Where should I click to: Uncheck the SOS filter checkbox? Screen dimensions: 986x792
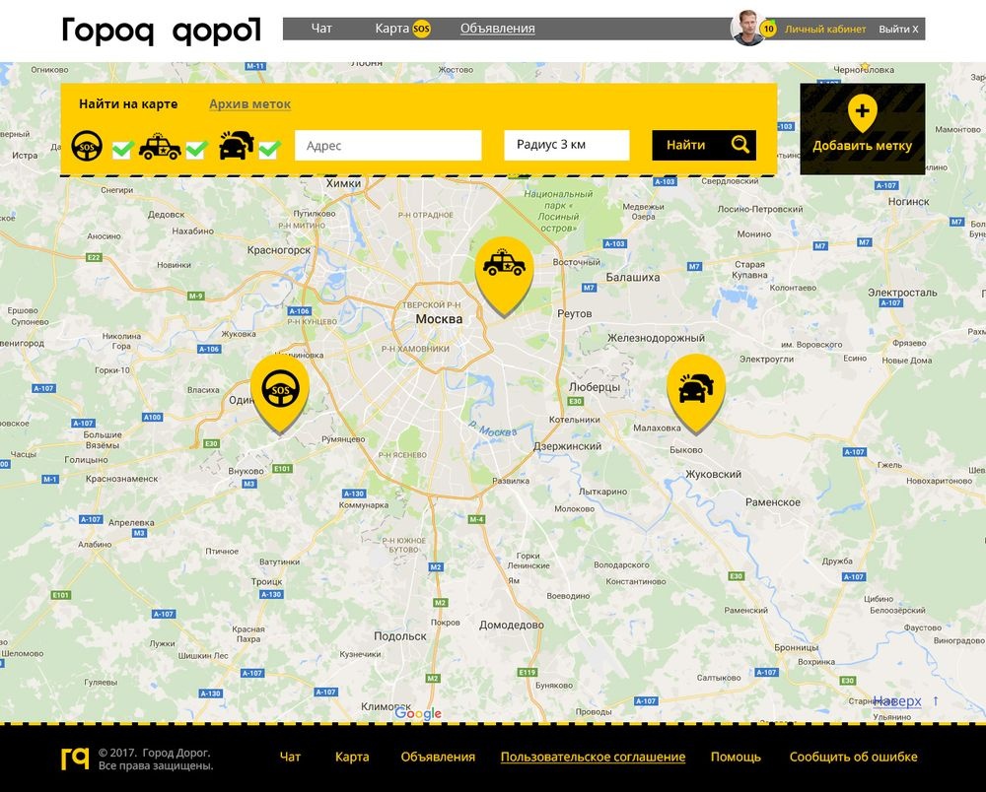(x=122, y=150)
